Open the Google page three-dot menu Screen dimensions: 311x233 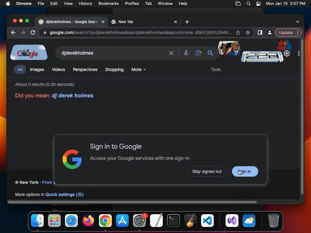(x=299, y=53)
